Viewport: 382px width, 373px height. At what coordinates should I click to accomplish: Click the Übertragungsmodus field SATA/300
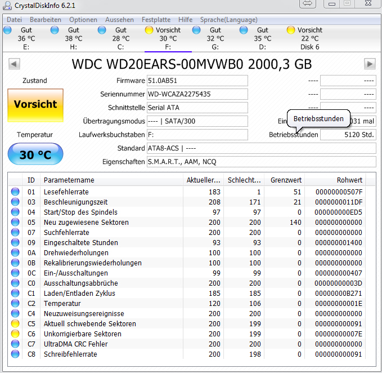click(x=197, y=121)
